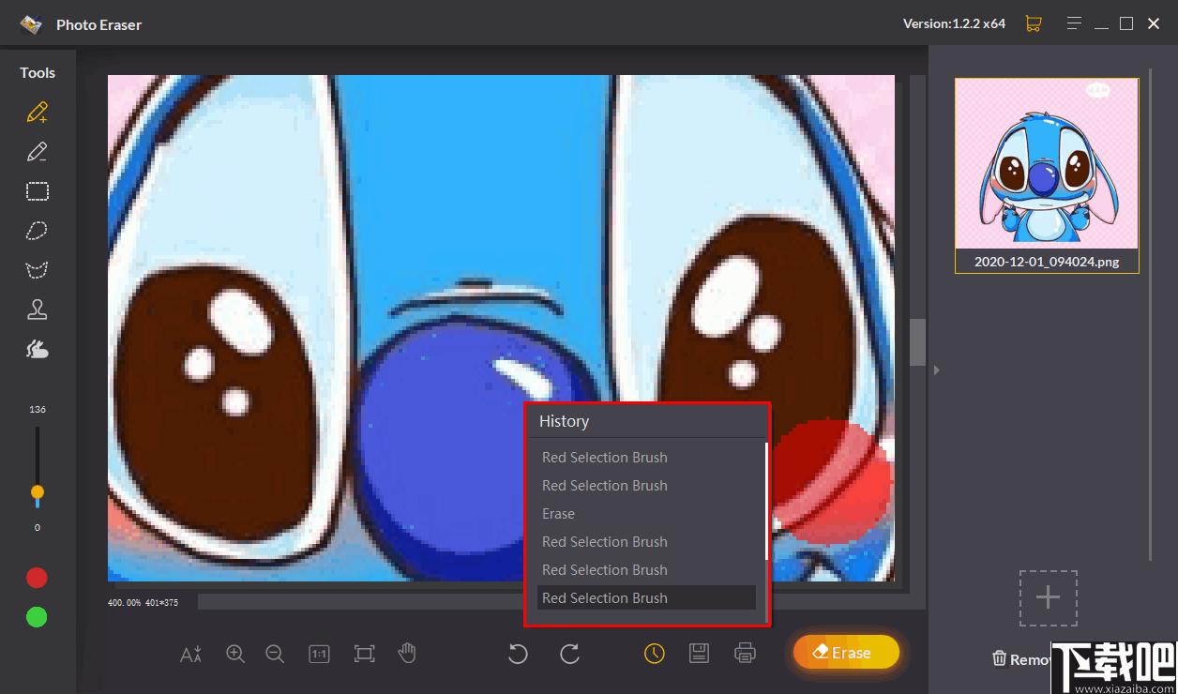Viewport: 1178px width, 694px height.
Task: Save the image with floppy icon
Action: [699, 653]
